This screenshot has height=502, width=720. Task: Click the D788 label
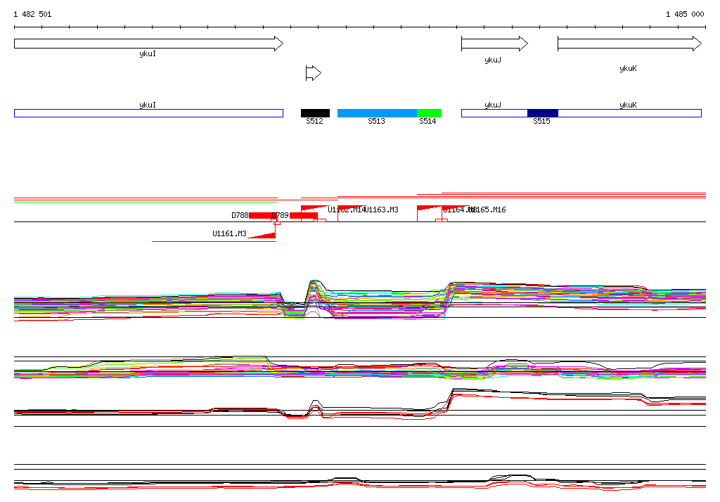[240, 215]
